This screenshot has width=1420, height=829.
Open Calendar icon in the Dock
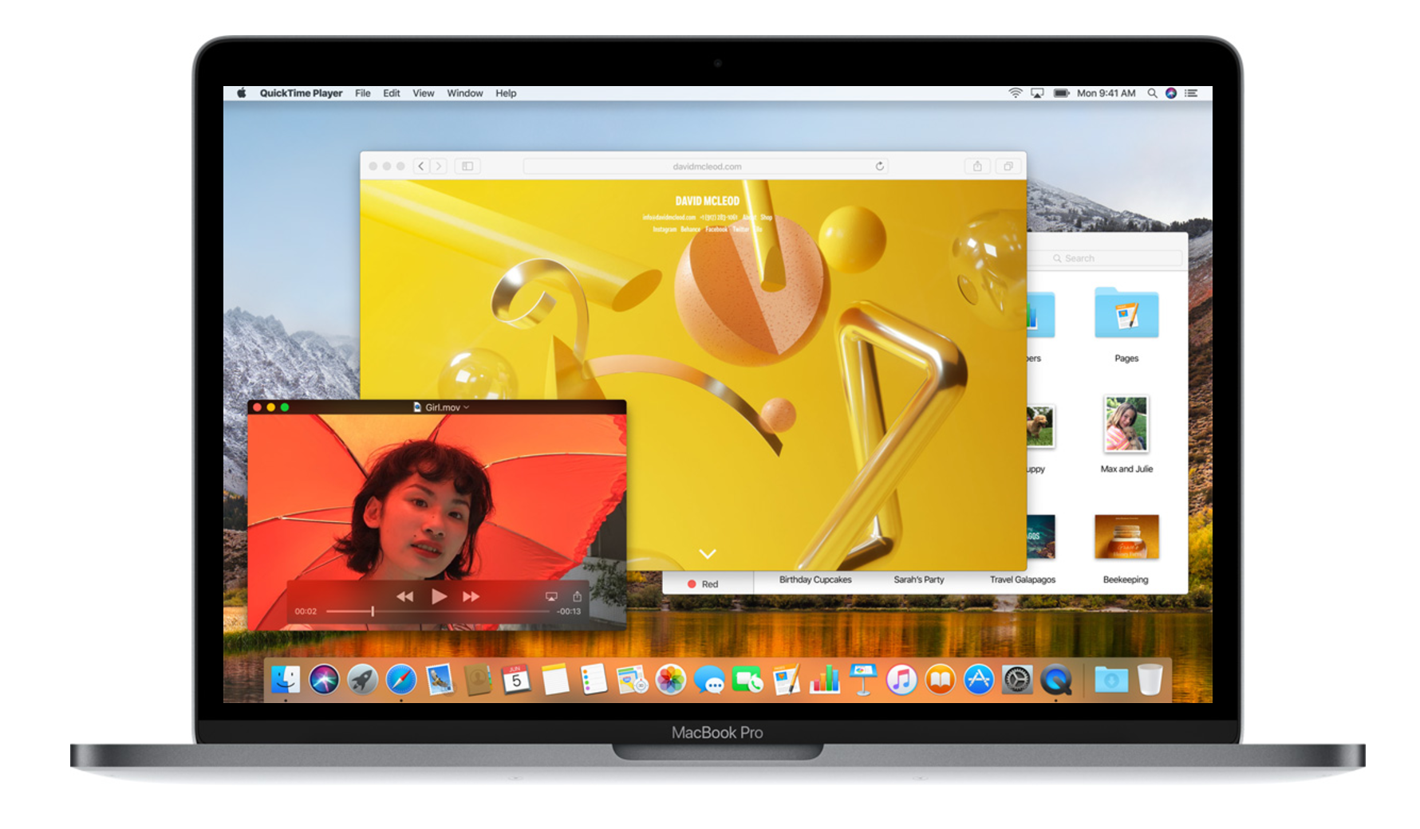[516, 680]
